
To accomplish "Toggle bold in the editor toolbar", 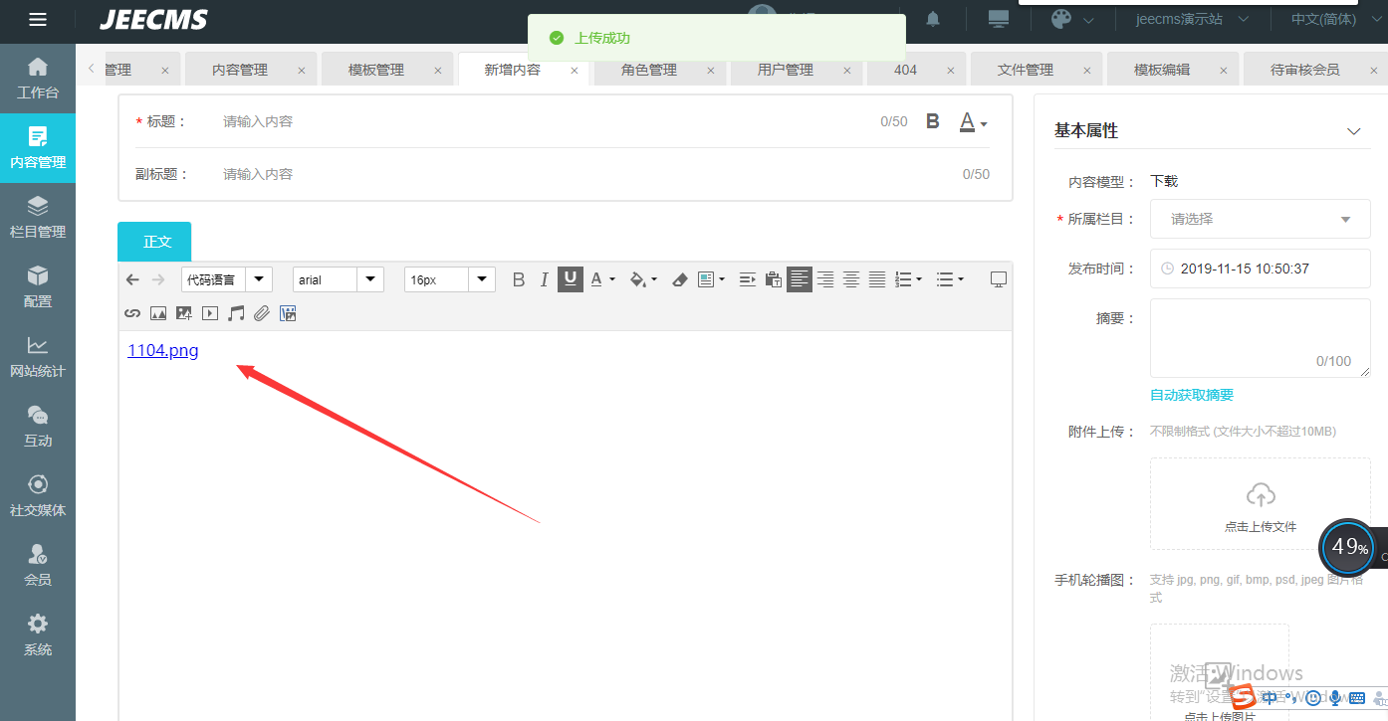I will coord(519,279).
